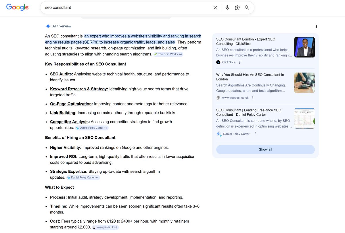Click the Strategic Expertise bullet label

pyautogui.click(x=69, y=172)
